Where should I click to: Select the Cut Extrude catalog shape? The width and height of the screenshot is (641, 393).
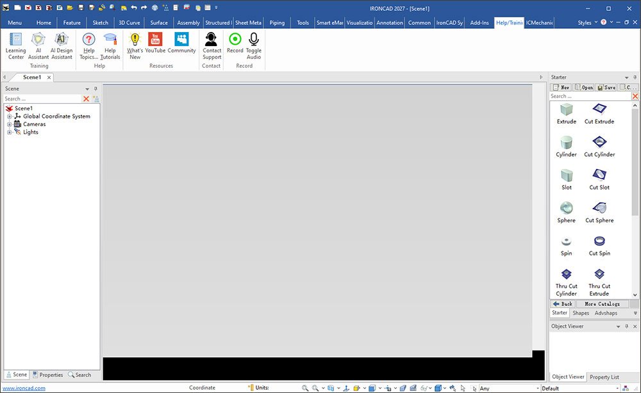click(x=599, y=113)
